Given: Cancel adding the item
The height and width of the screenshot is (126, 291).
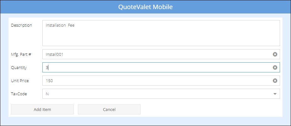Looking at the screenshot, I should tap(109, 109).
